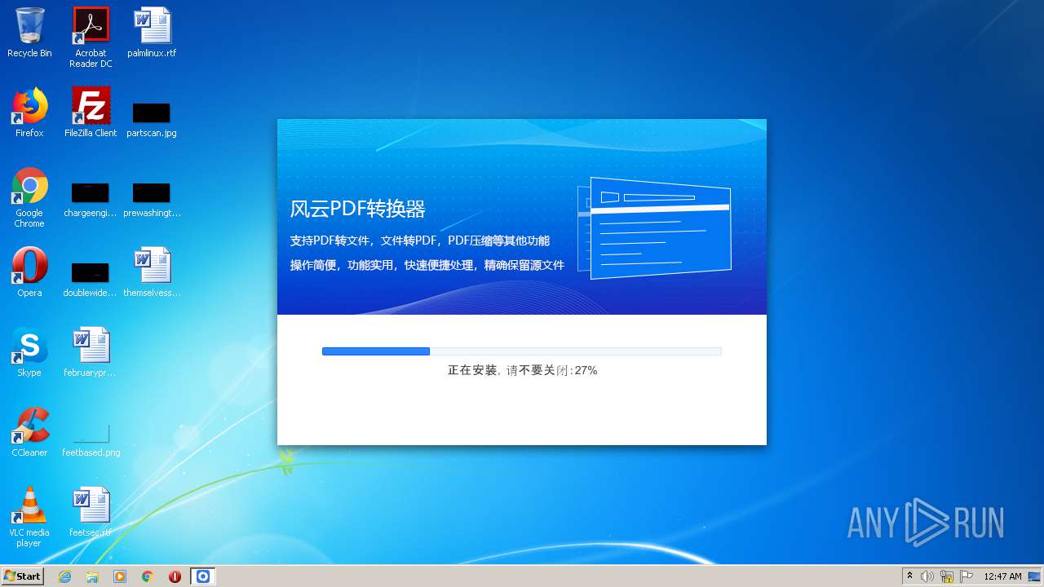Select the chargeengi... file icon

point(91,200)
